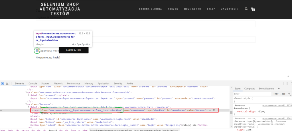Screen dimensions: 292x131
Task: Show more Styles pane tabs chevron
Action: [x=279, y=89]
